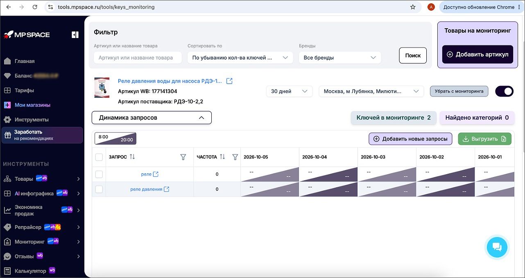This screenshot has height=278, width=525.
Task: Click 'Добавить новые запросы' button
Action: [411, 139]
